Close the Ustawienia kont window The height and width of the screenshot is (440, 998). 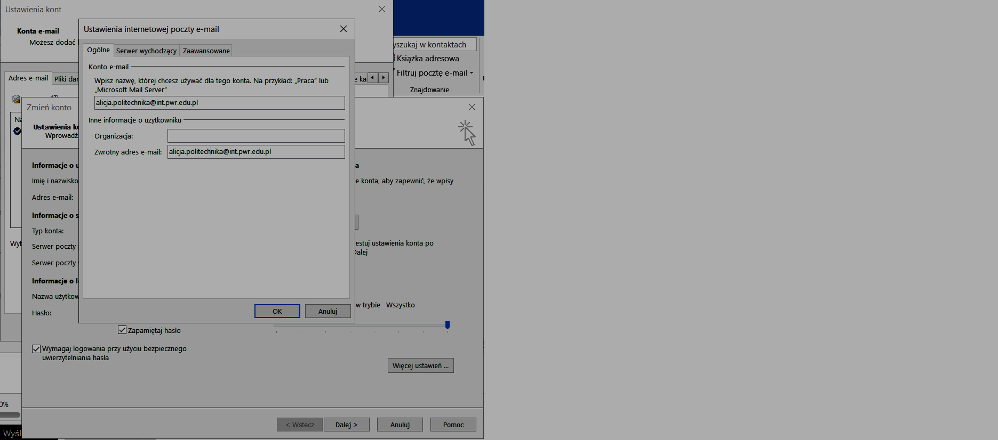click(382, 10)
